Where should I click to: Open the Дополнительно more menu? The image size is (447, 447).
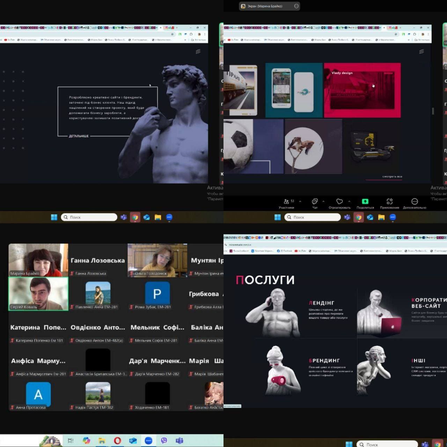pos(415,203)
